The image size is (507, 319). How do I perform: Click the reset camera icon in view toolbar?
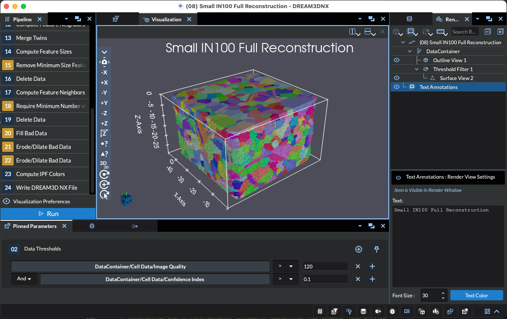(x=104, y=62)
